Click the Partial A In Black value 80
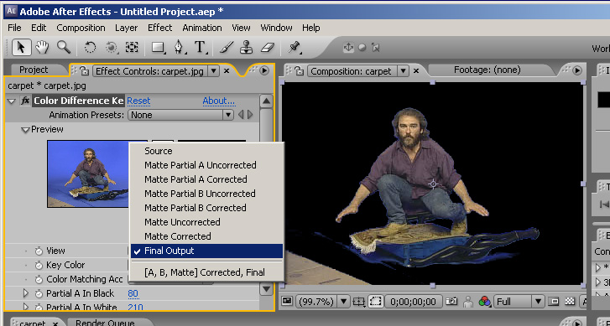The image size is (610, 326). click(133, 293)
